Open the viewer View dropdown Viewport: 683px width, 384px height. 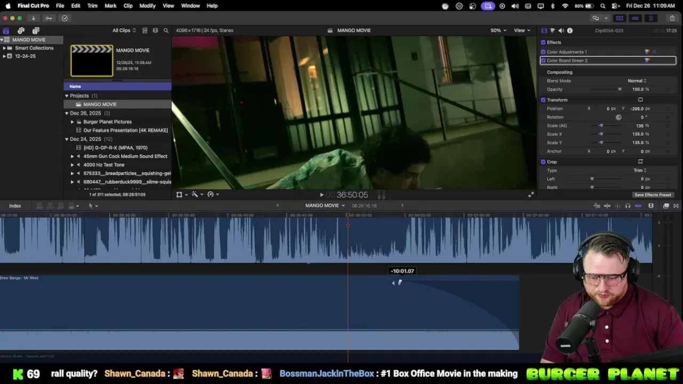(521, 30)
